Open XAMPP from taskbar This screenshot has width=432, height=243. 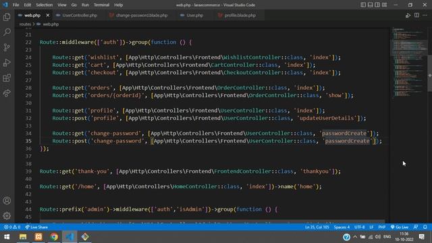pos(38,237)
